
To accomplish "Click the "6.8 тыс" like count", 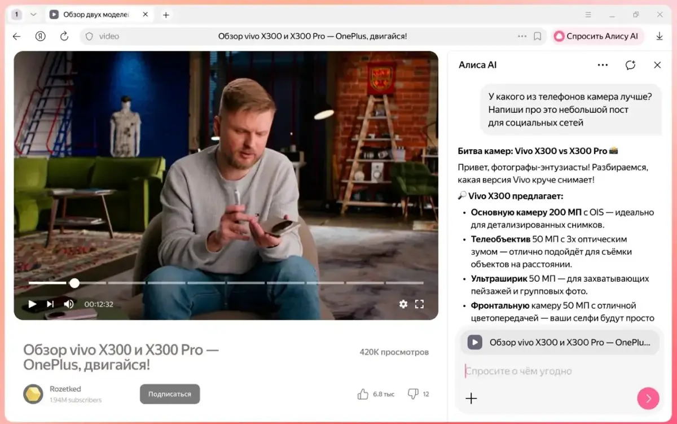I will pyautogui.click(x=384, y=394).
